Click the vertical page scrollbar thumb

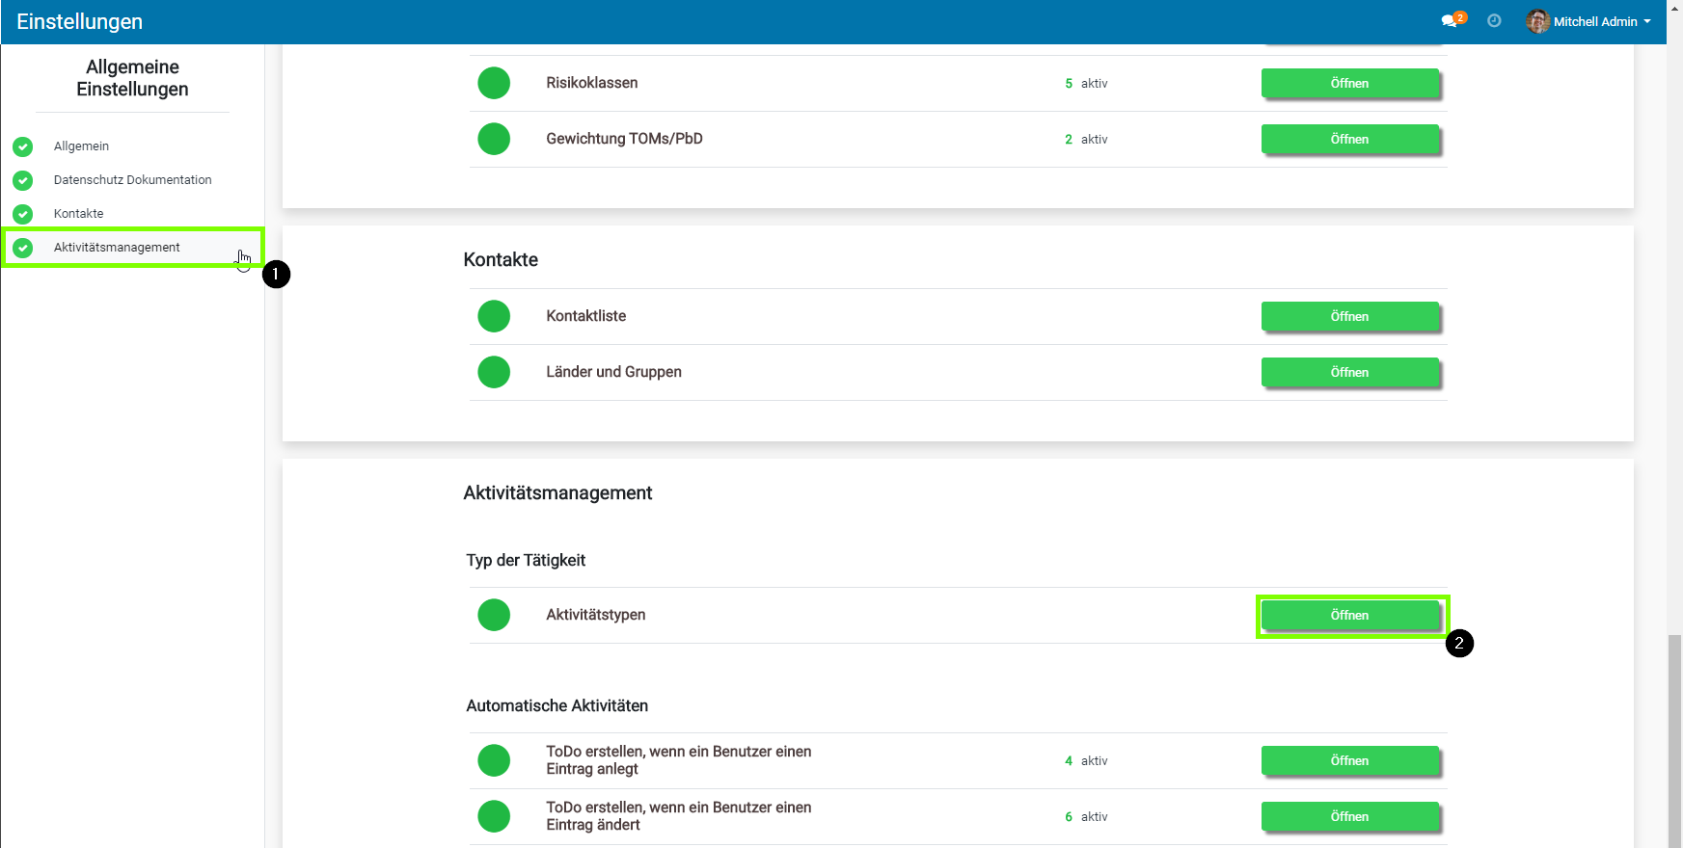(x=1674, y=740)
